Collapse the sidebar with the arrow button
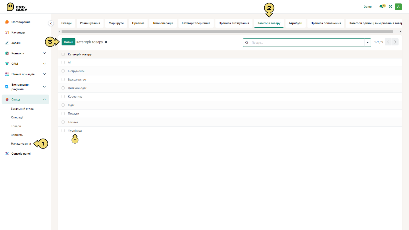409x230 pixels. click(x=51, y=23)
